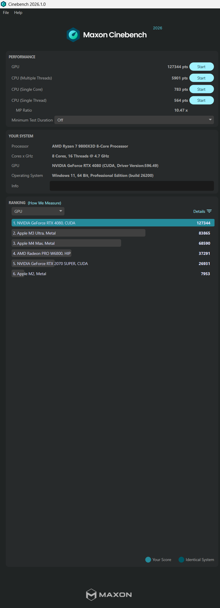Click the Maxon logo icon at bottom
Screen dimensions: 220x608
coord(91,595)
